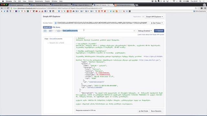Switch to the FQL Query tab
The height and width of the screenshot is (116, 207).
tap(56, 27)
